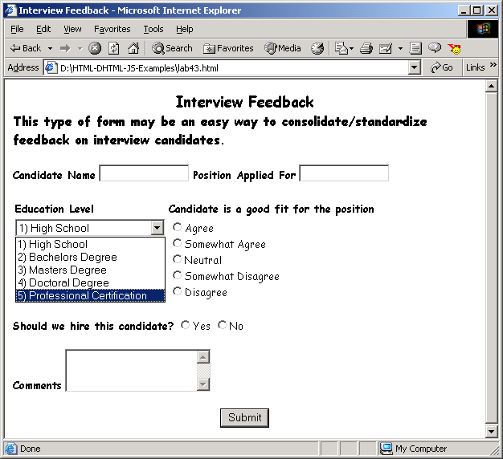This screenshot has height=459, width=503.
Task: Click the Comments box scroll down arrow
Action: pos(203,384)
